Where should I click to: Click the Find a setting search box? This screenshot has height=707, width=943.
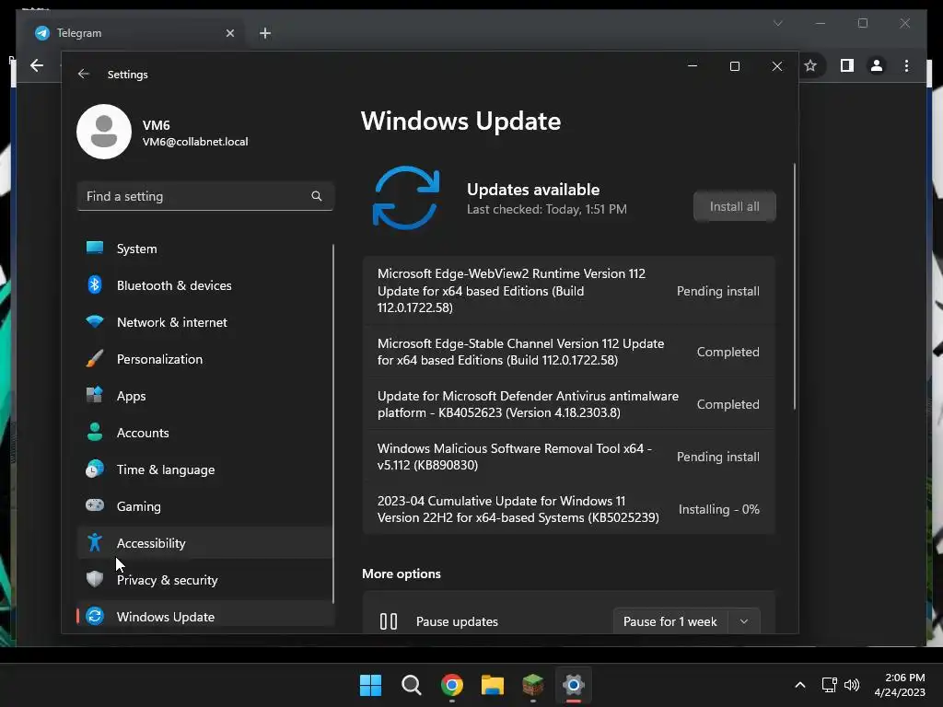point(205,196)
